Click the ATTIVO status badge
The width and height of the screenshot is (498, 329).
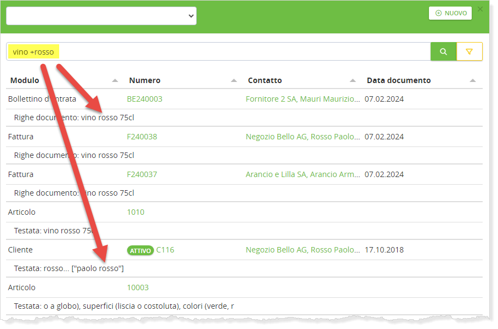point(140,250)
